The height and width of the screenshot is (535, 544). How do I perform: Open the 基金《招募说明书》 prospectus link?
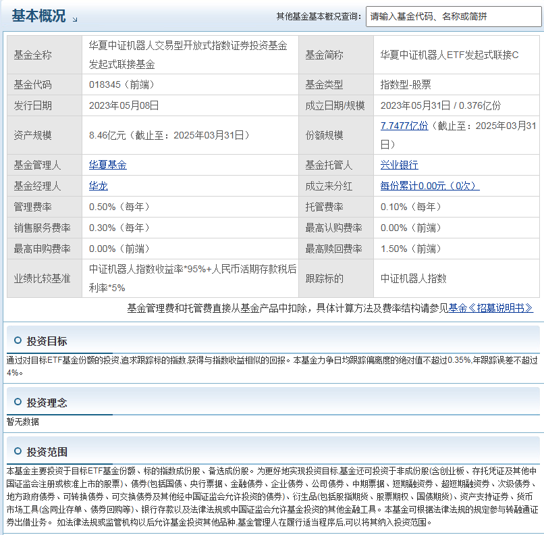[491, 308]
